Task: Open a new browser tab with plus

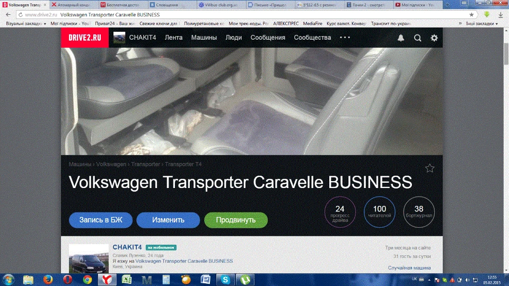Action: (x=447, y=5)
